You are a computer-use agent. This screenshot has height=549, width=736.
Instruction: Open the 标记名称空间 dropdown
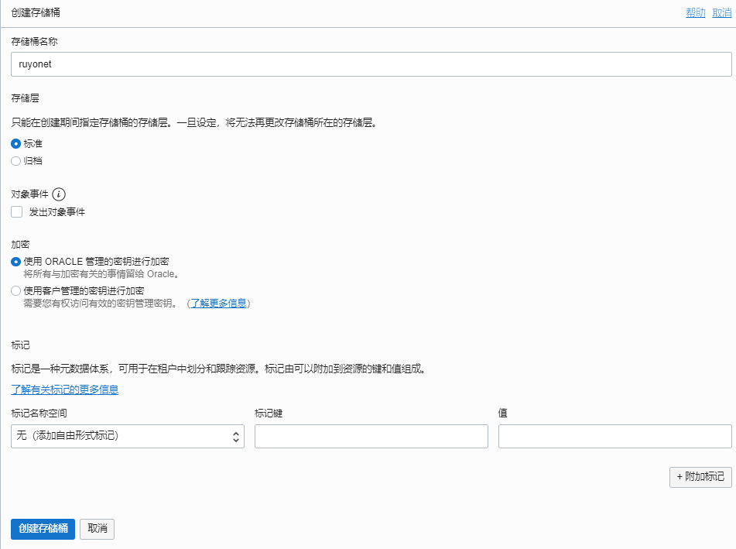[x=128, y=437]
